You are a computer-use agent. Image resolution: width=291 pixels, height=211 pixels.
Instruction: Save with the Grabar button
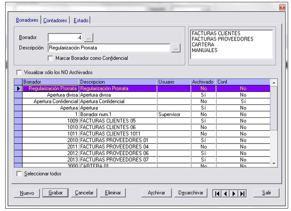[x=55, y=193]
